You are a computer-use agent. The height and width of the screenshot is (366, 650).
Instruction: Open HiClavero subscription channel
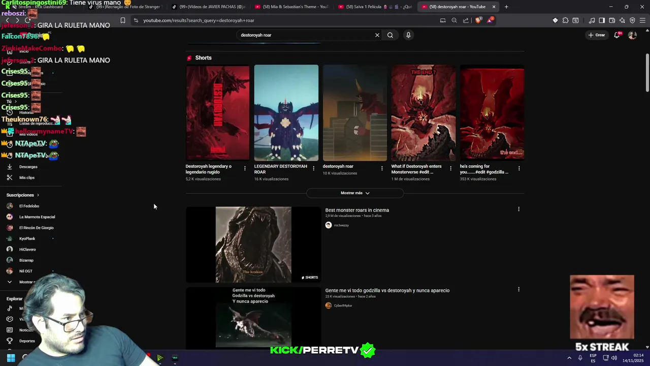27,250
